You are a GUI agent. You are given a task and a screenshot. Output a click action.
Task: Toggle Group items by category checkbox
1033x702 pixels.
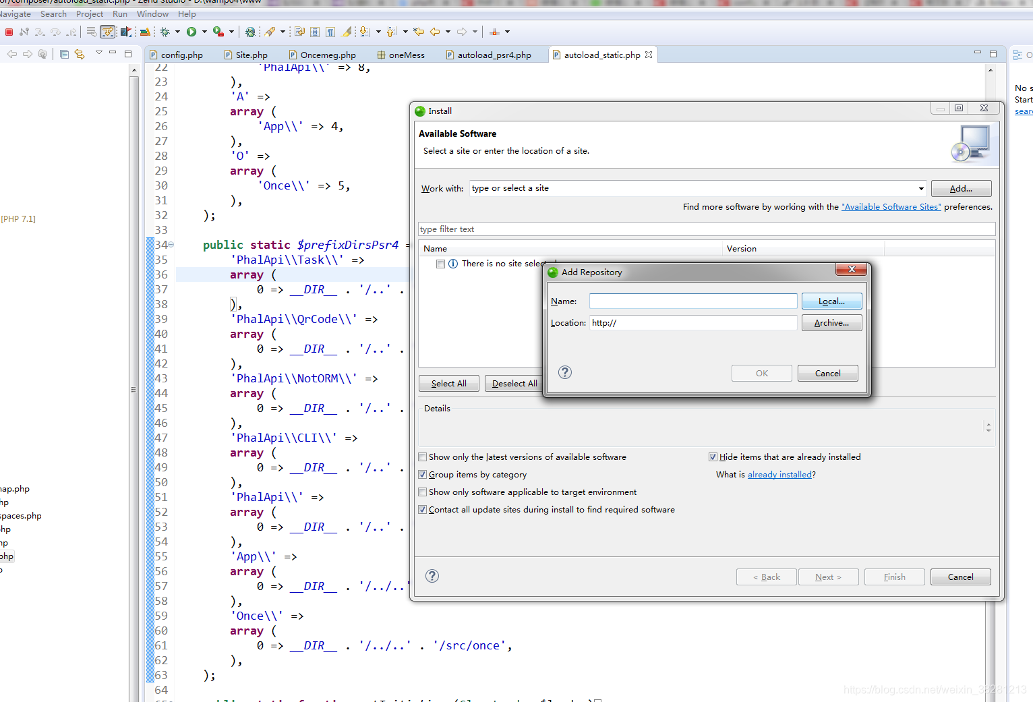tap(423, 475)
